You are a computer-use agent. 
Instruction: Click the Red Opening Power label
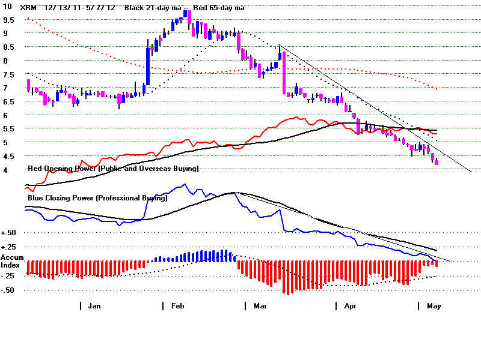click(x=113, y=169)
